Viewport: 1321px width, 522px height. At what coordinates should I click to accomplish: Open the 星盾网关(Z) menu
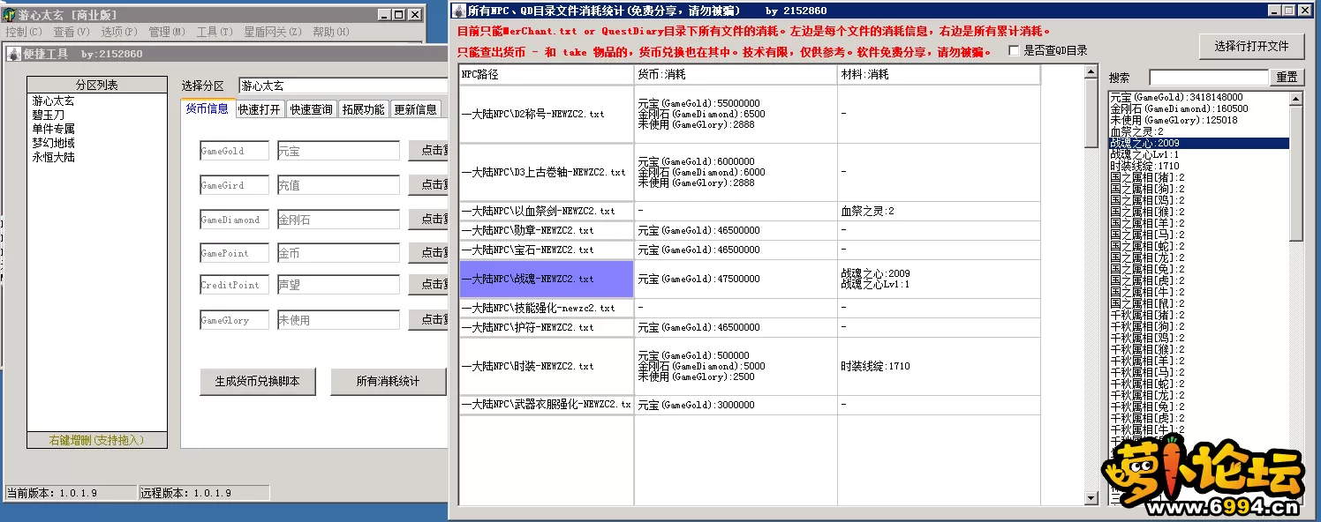[273, 32]
